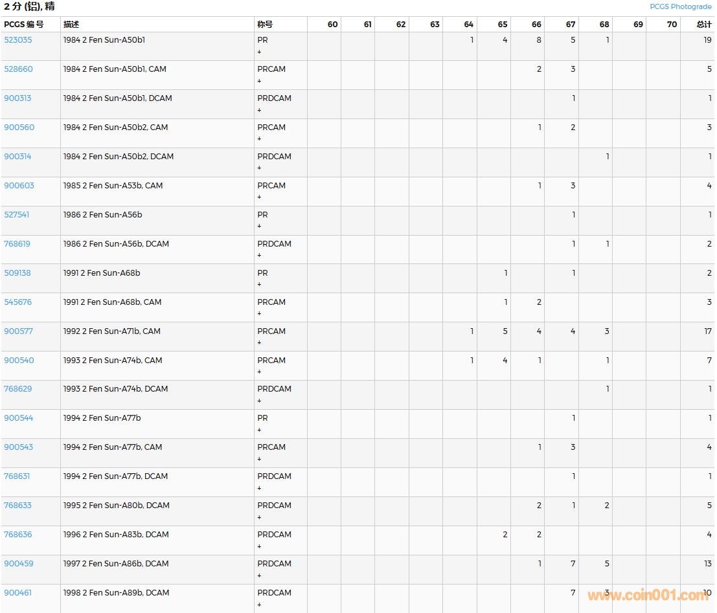Click PCGS number 900459 link
This screenshot has width=717, height=613.
point(19,564)
